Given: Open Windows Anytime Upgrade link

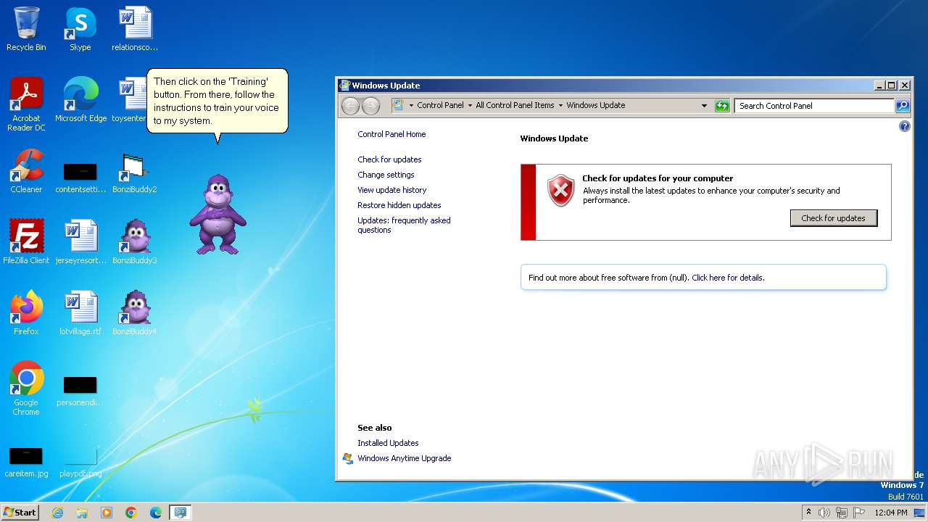Looking at the screenshot, I should [x=404, y=458].
